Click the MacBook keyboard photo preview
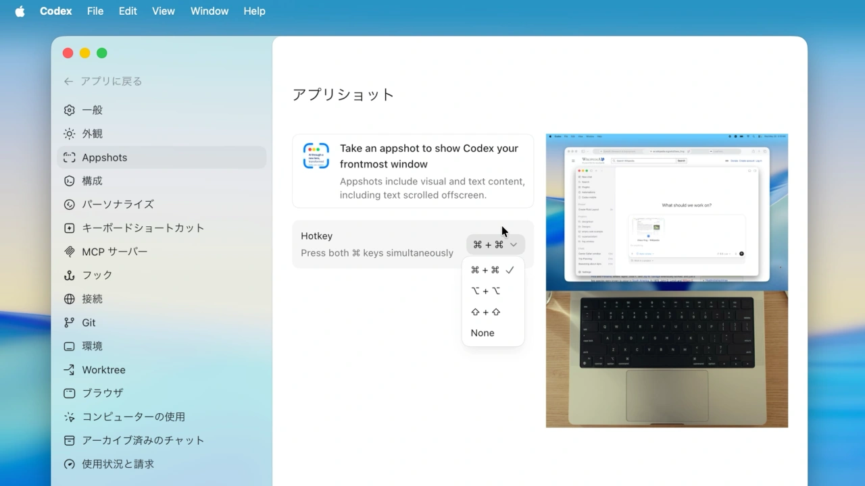 (x=667, y=359)
